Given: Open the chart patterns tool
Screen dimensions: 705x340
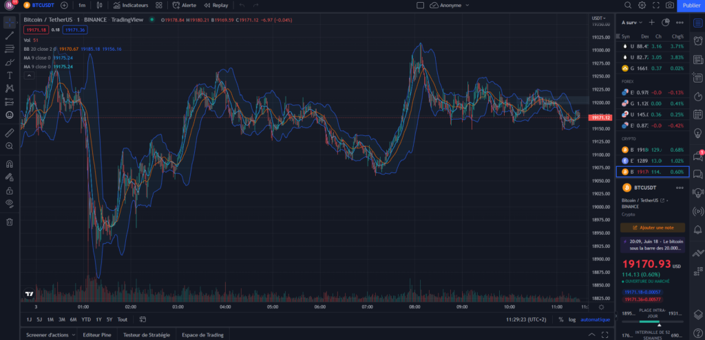Looking at the screenshot, I should [10, 89].
